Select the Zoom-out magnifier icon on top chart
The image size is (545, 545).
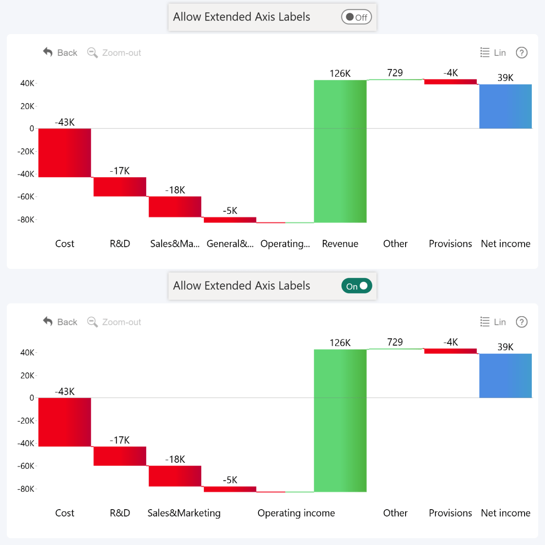point(93,53)
